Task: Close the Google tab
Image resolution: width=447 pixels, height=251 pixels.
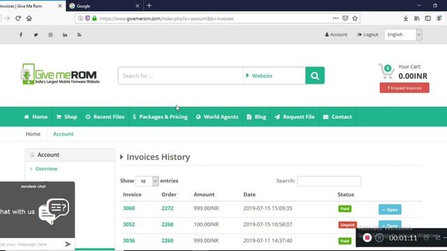Action: tap(137, 6)
